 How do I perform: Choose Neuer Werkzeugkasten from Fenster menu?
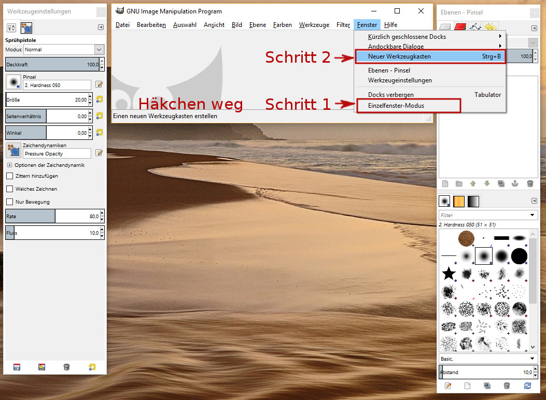tap(399, 56)
